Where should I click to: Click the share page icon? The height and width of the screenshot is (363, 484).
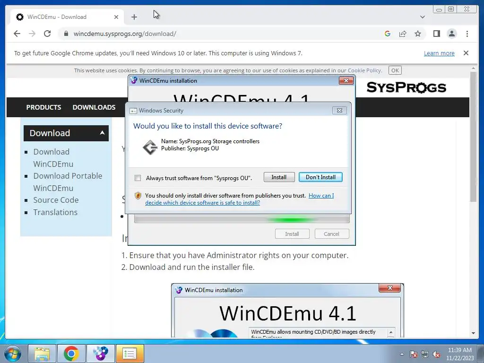click(403, 34)
